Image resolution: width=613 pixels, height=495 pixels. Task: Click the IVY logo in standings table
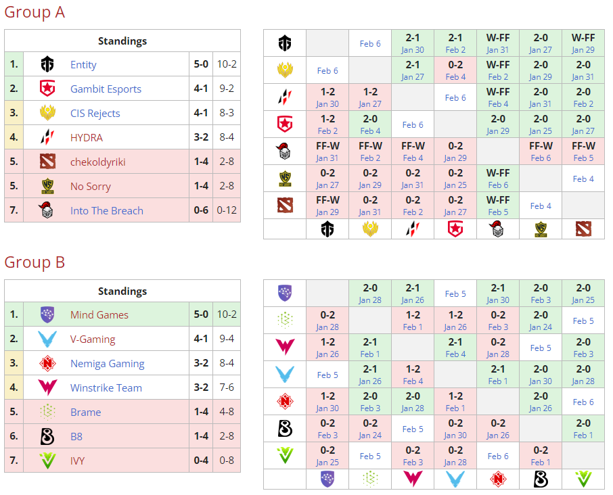47,461
